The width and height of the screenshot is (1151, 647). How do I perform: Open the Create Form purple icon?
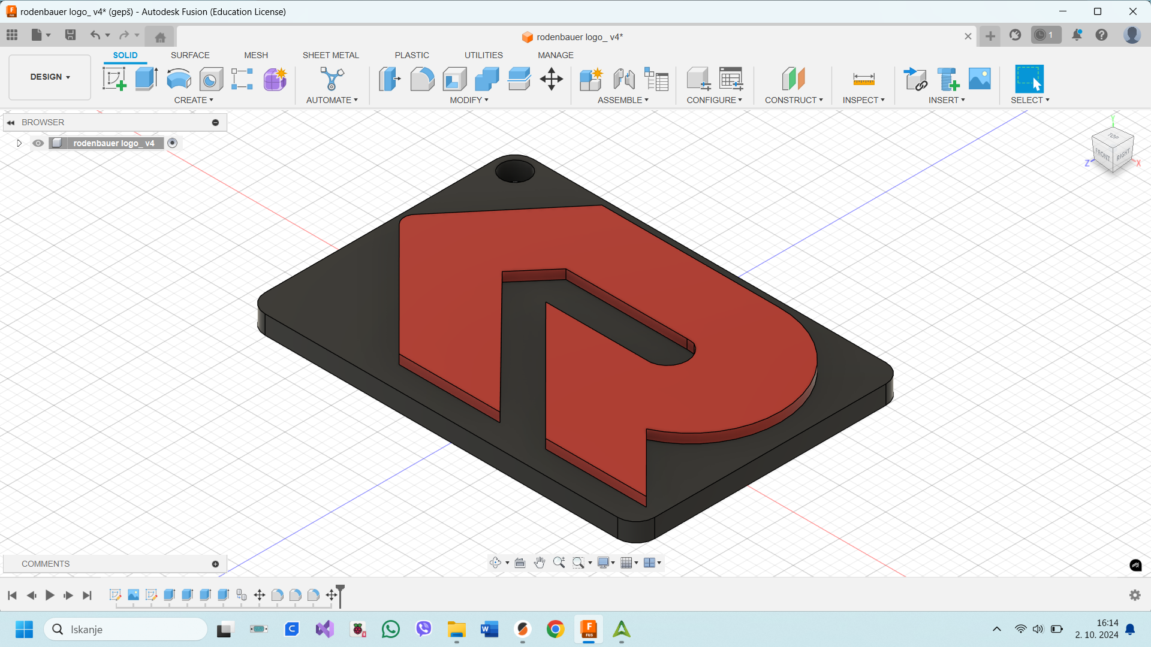tap(275, 79)
